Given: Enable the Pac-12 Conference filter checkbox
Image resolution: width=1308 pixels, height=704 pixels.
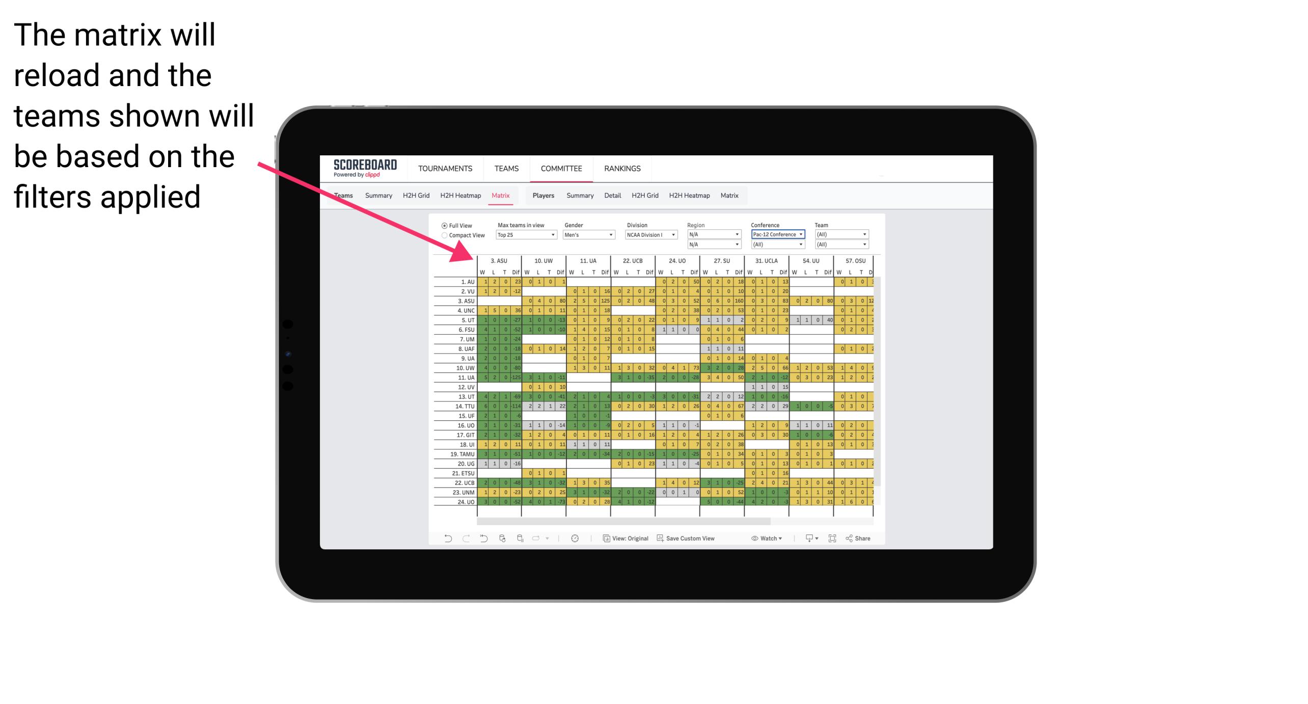Looking at the screenshot, I should (x=774, y=234).
